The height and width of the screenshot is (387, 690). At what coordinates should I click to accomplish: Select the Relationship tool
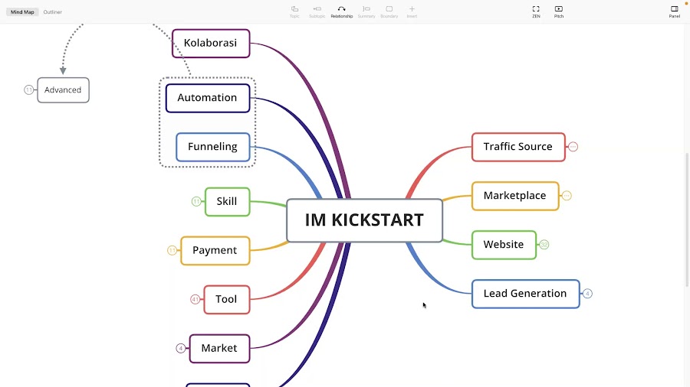pos(341,11)
